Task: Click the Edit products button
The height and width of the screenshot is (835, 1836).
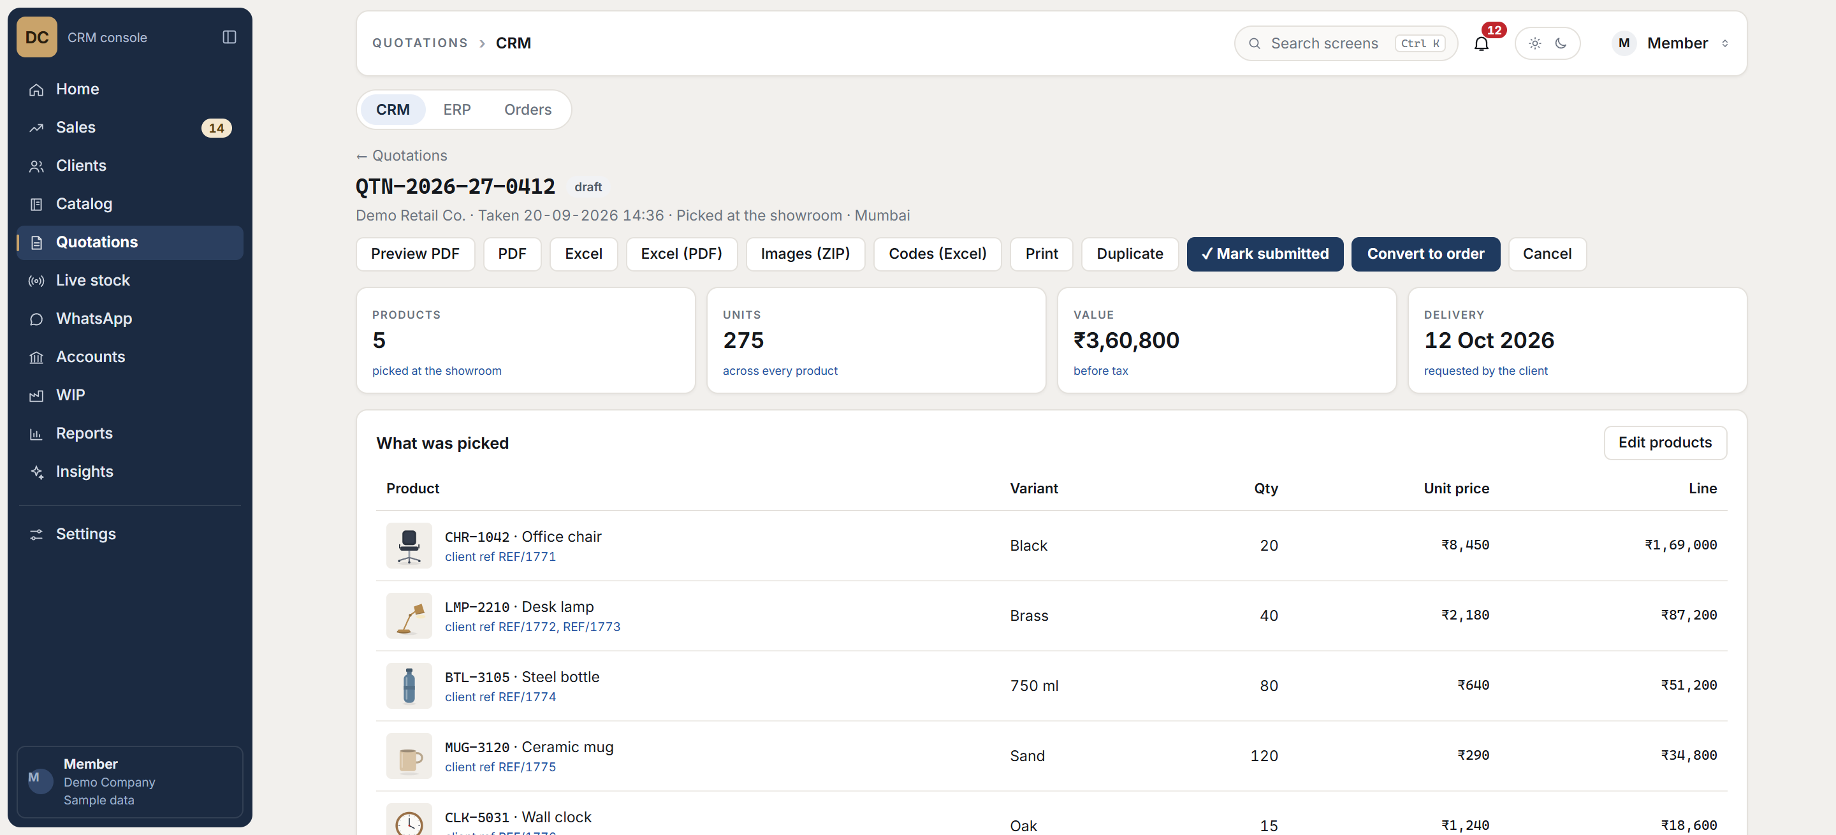Action: 1665,443
